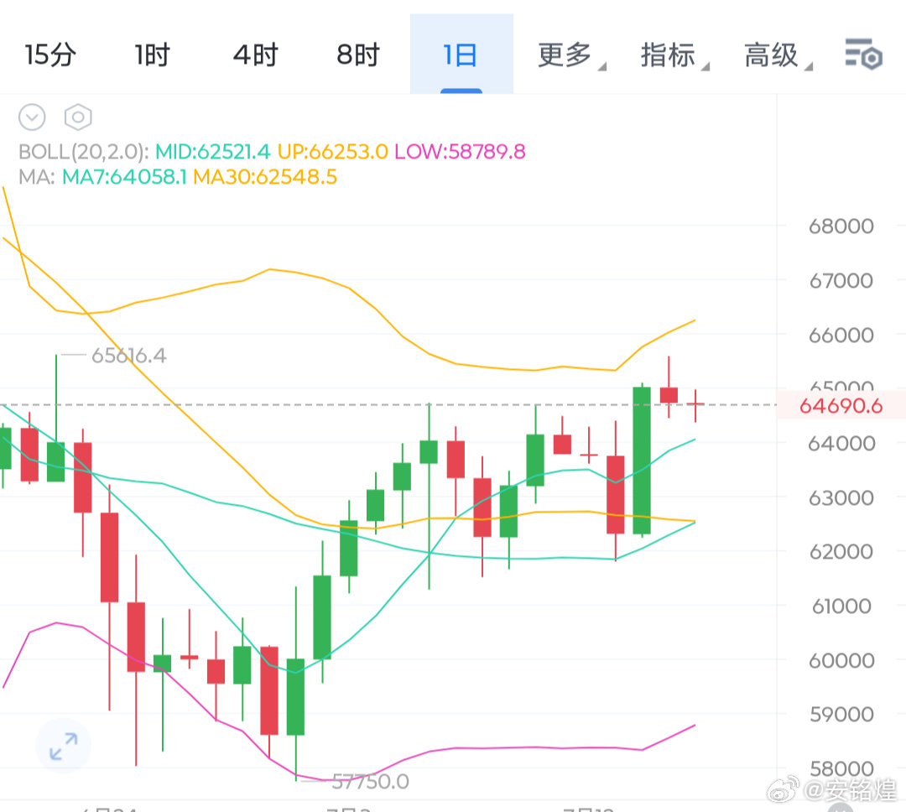The width and height of the screenshot is (906, 812).
Task: Open chart settings list icon
Action: (x=863, y=55)
